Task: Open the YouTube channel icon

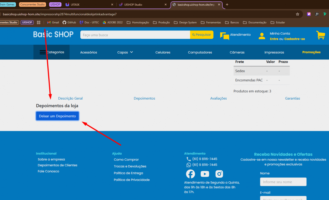Action: tap(205, 174)
